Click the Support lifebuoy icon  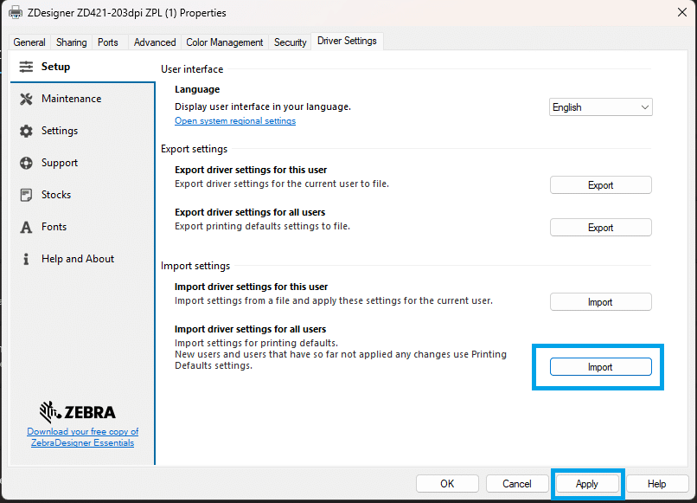click(x=26, y=163)
